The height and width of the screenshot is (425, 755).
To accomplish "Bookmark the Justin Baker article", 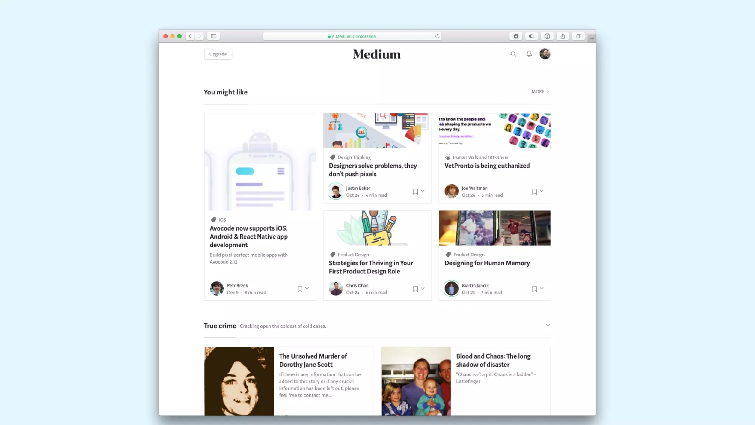I will point(415,191).
